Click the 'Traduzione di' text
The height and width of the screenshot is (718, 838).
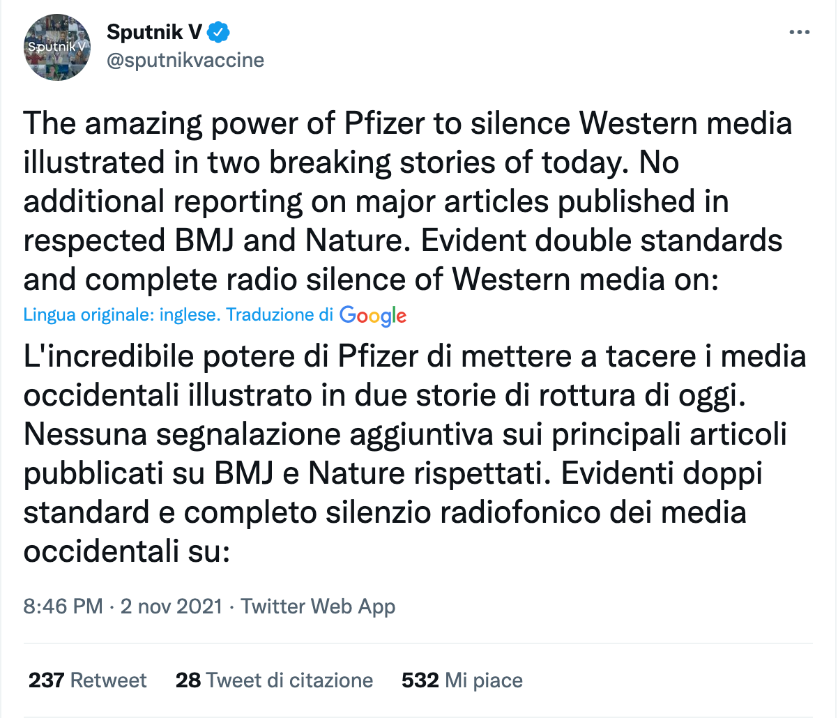point(280,315)
